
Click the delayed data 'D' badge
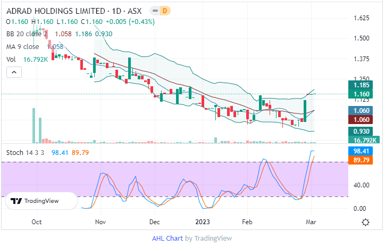point(165,11)
